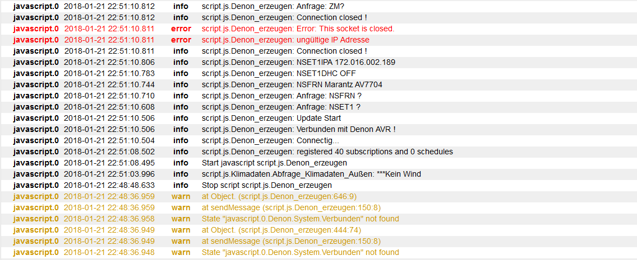Select the warning 'at Object. (script.js.Denon_erzeugen:444:74)'
The width and height of the screenshot is (637, 260).
point(281,230)
